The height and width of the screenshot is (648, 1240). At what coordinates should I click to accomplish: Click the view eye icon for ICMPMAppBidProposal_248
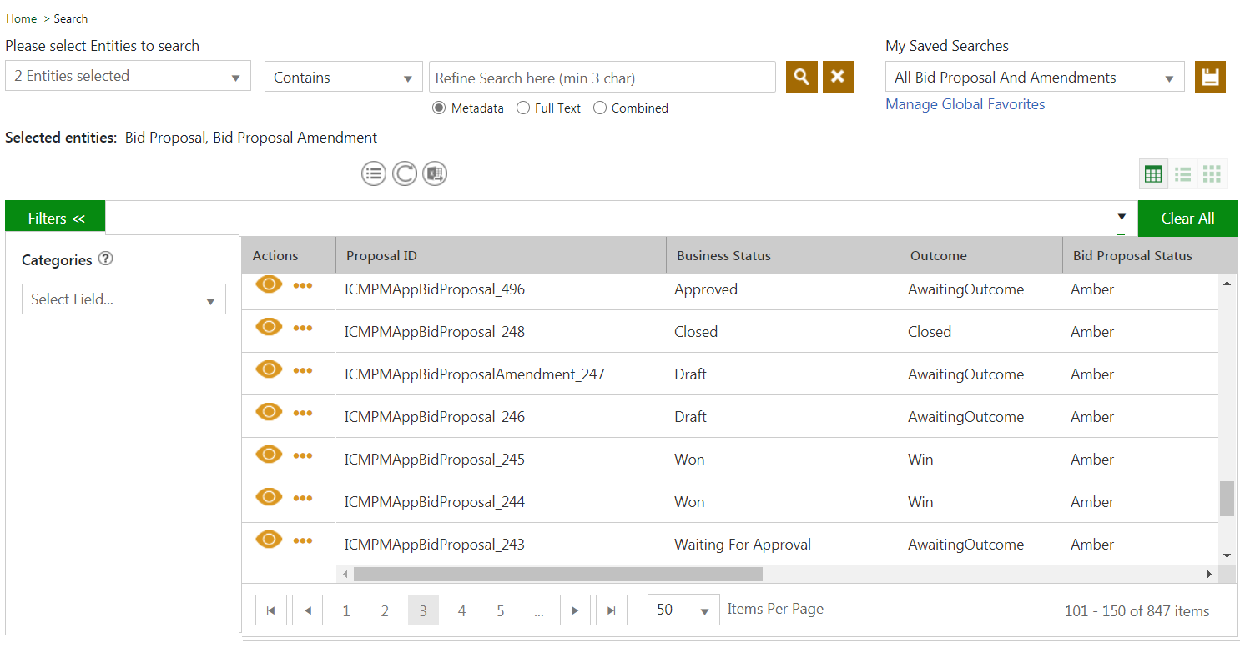pos(269,327)
